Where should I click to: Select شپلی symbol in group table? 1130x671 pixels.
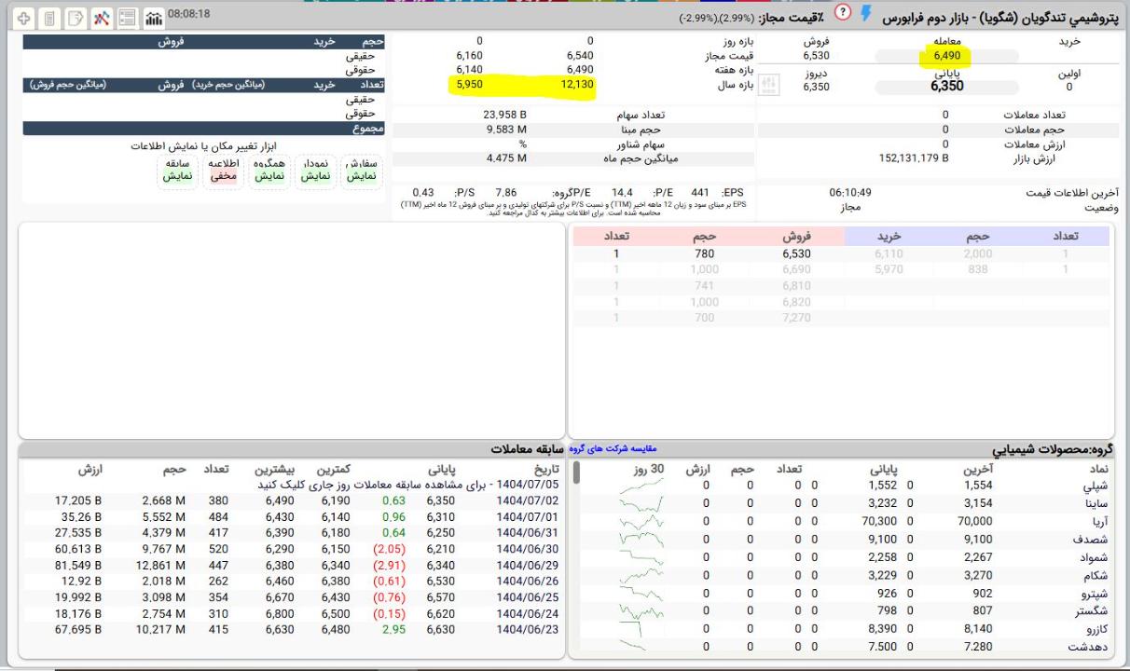[1093, 486]
